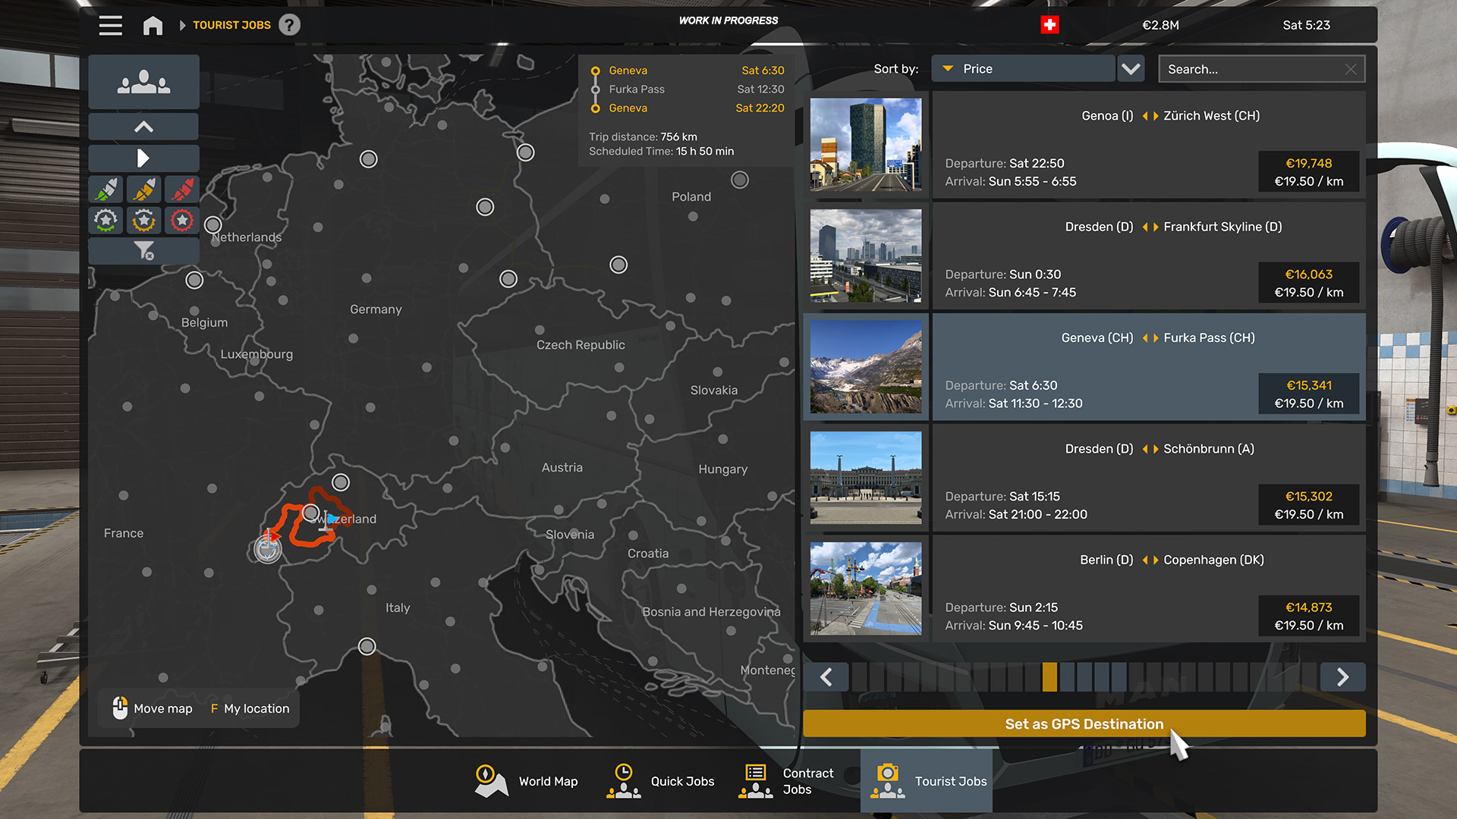Switch to Quick Jobs tab

click(x=660, y=781)
